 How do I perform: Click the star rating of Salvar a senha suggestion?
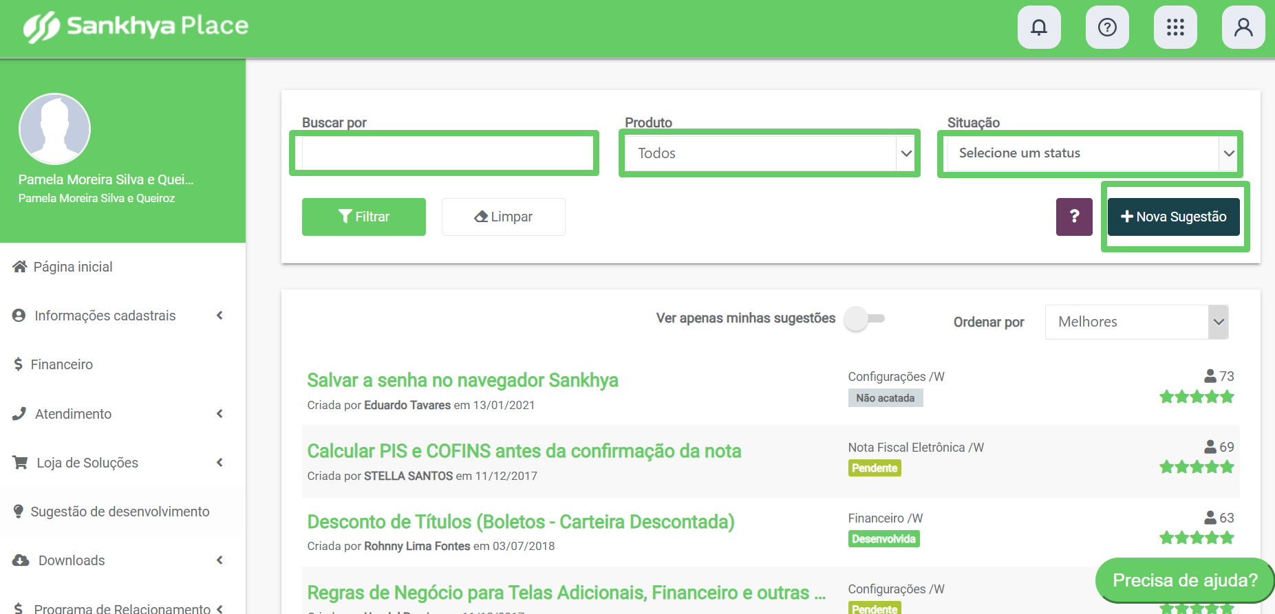[x=1197, y=397]
